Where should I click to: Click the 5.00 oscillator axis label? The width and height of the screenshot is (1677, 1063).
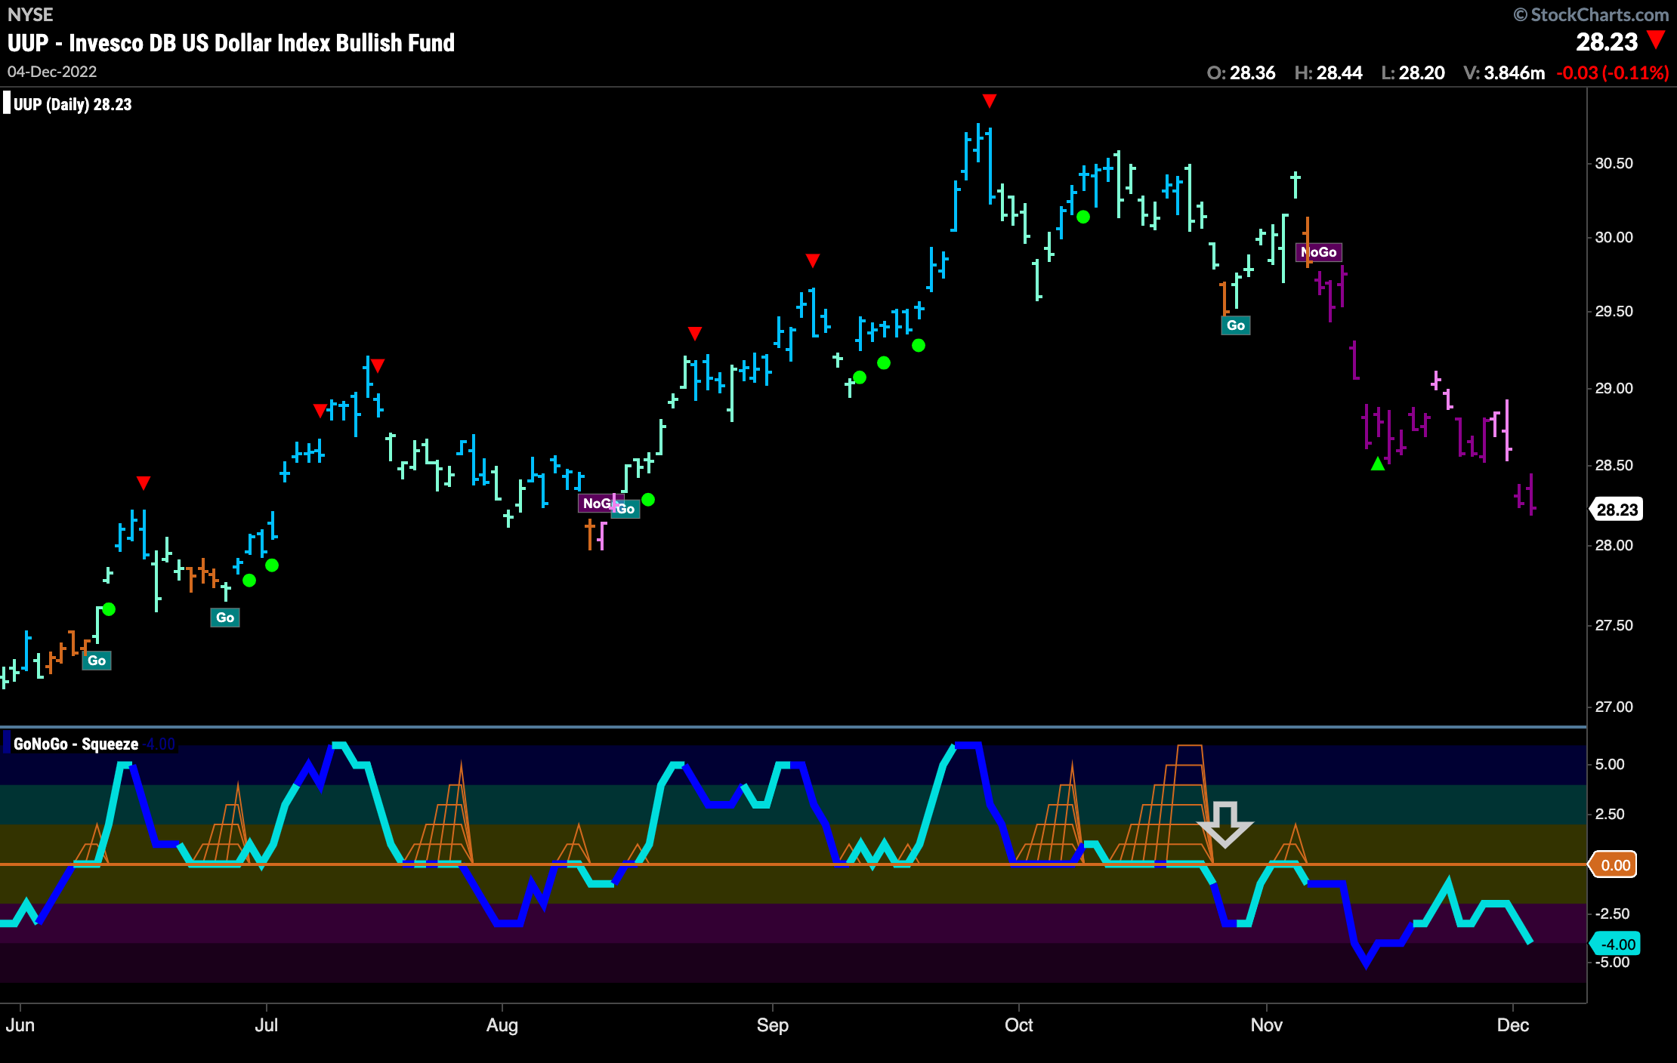(x=1610, y=764)
